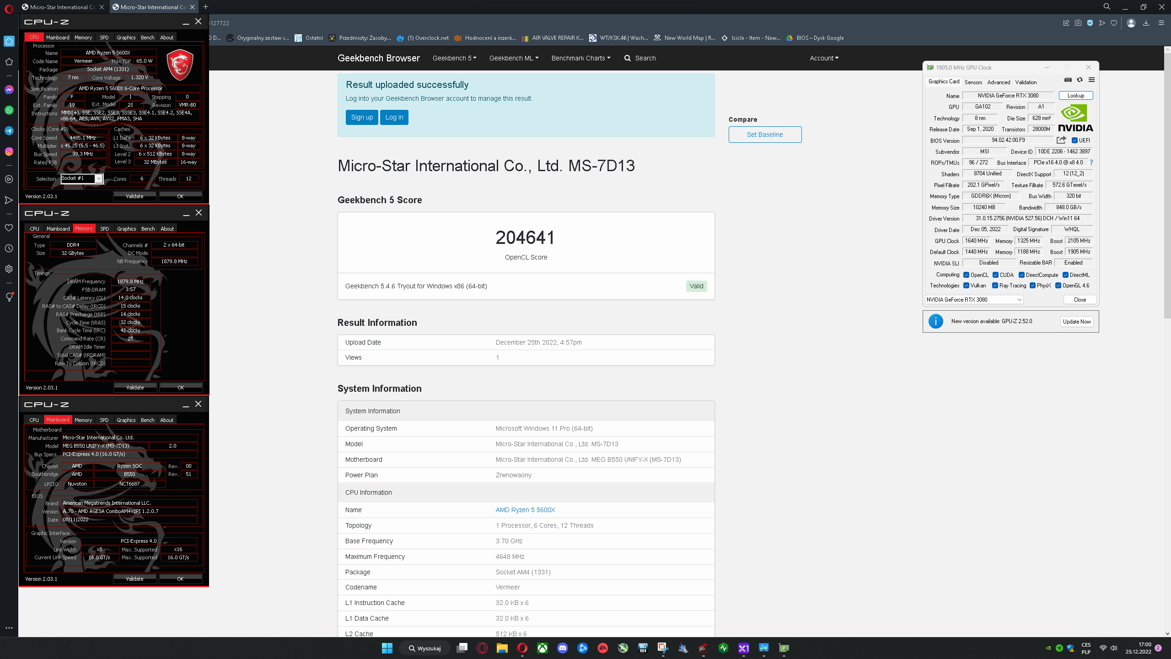Click the Opera pinboard pin icon
This screenshot has height=659, width=1171.
(x=1066, y=23)
